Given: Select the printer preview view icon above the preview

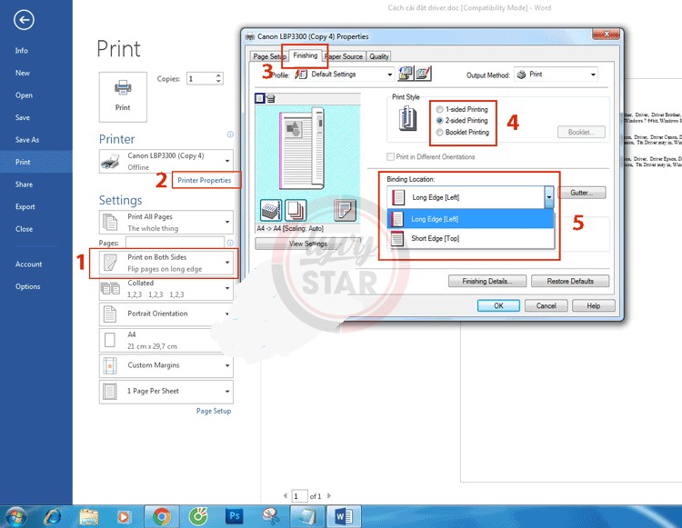Looking at the screenshot, I should coord(271,99).
